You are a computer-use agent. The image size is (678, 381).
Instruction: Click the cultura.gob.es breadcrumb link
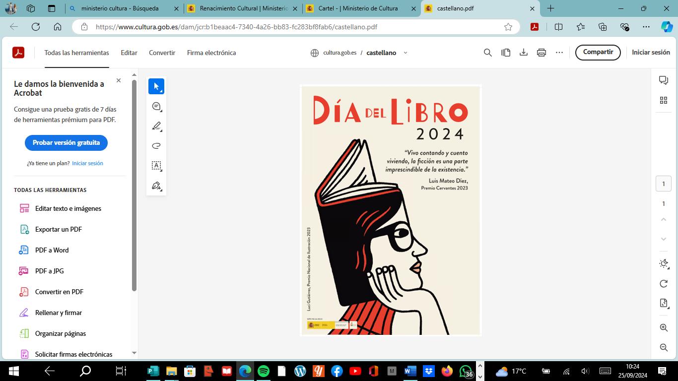click(x=339, y=53)
